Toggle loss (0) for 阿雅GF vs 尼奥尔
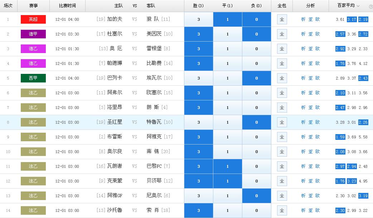 pyautogui.click(x=257, y=196)
